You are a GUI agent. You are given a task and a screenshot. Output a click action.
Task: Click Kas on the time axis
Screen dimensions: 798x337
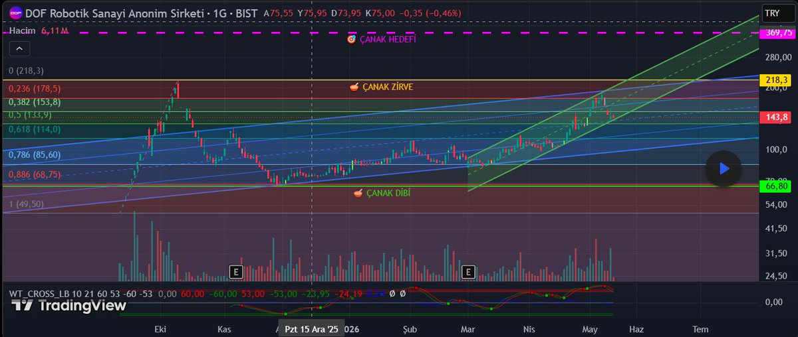[224, 329]
